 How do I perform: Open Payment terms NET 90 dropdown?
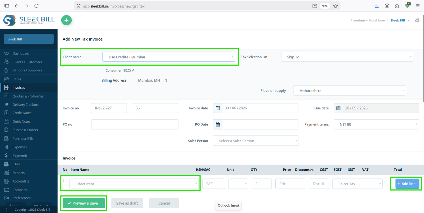coord(376,124)
